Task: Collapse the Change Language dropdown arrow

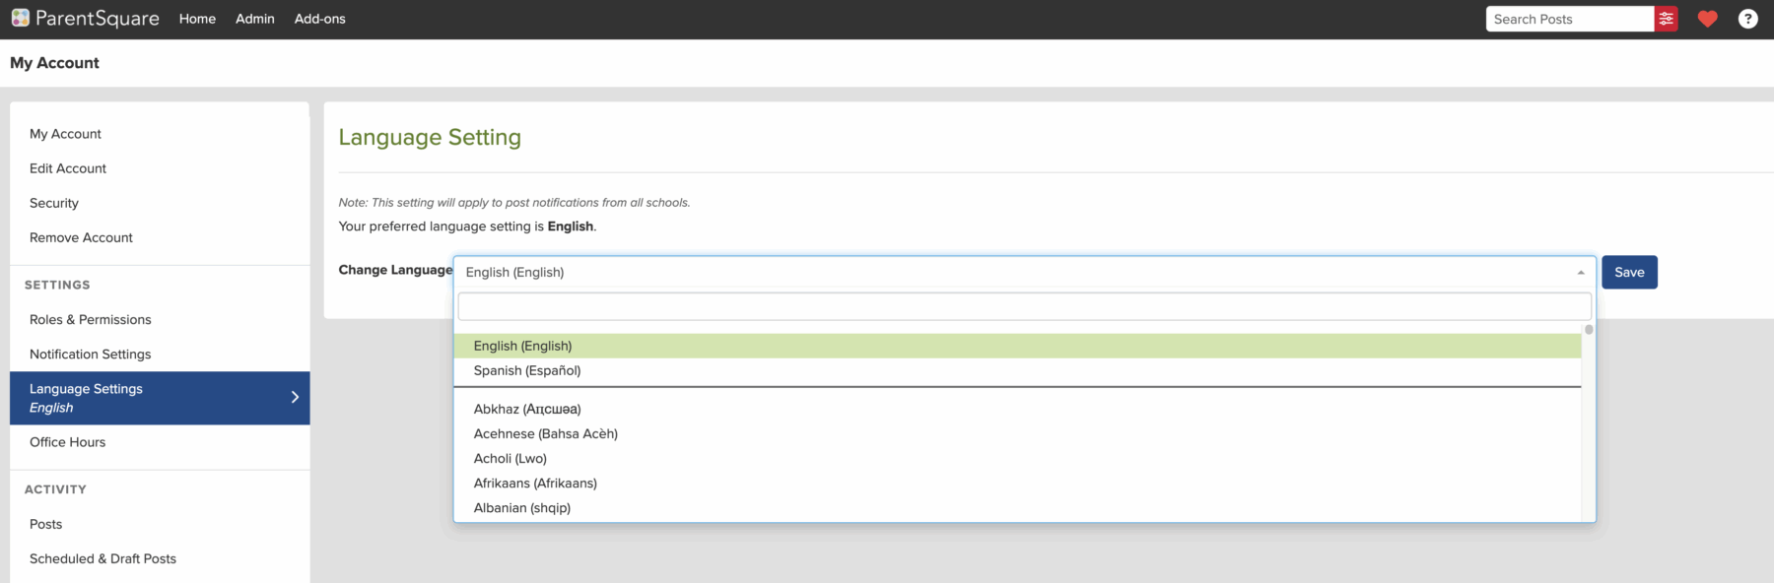Action: click(1581, 273)
